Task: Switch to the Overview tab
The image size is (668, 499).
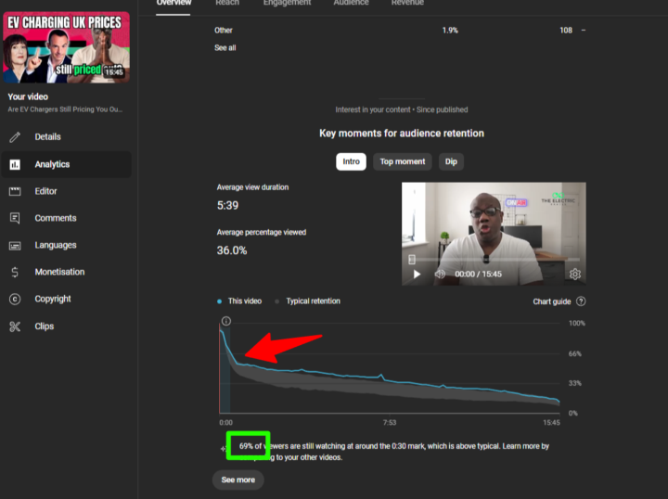Action: (x=173, y=4)
